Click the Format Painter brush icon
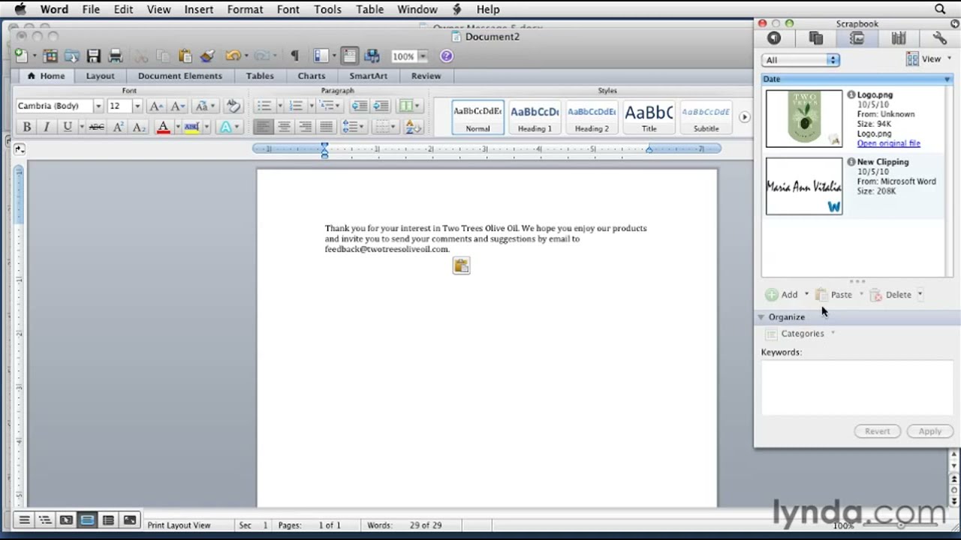 (x=207, y=56)
